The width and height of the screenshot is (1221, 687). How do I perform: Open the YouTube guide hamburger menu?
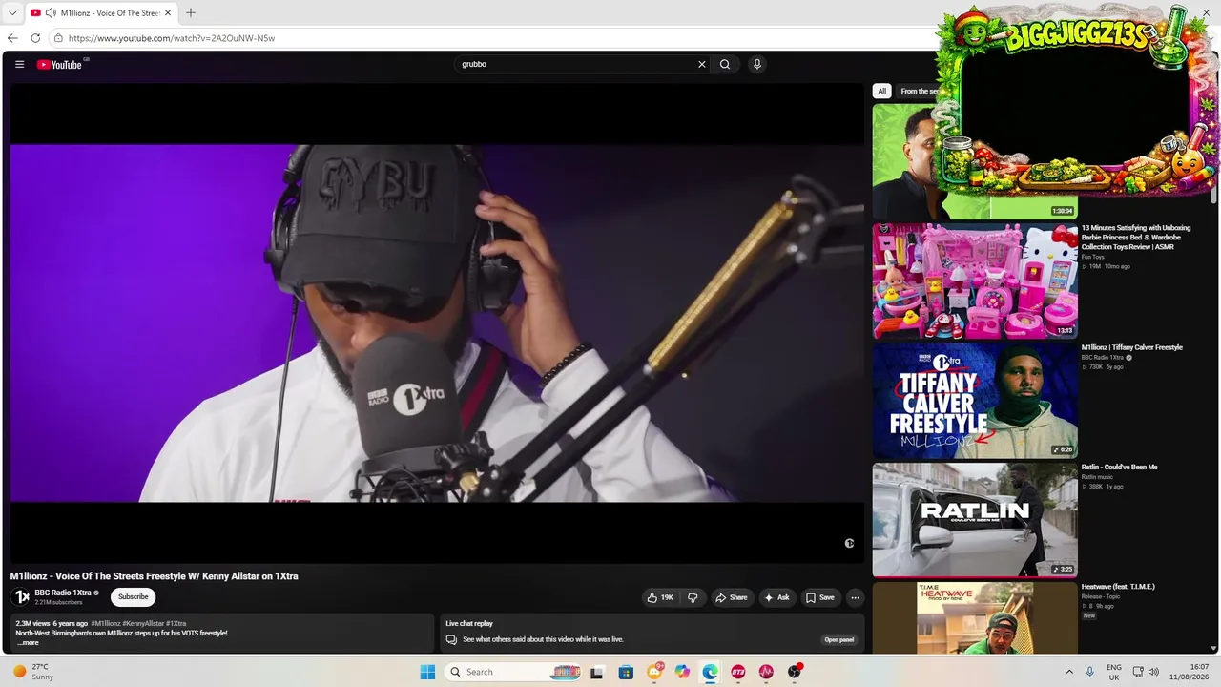coord(19,65)
